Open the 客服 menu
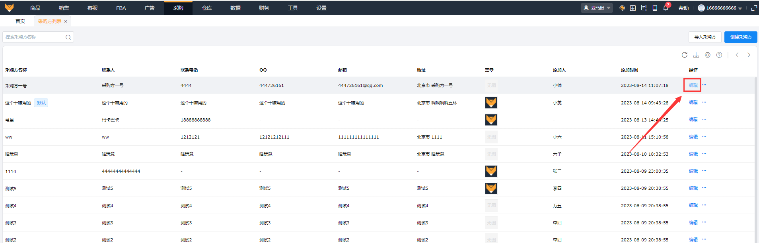 [92, 8]
